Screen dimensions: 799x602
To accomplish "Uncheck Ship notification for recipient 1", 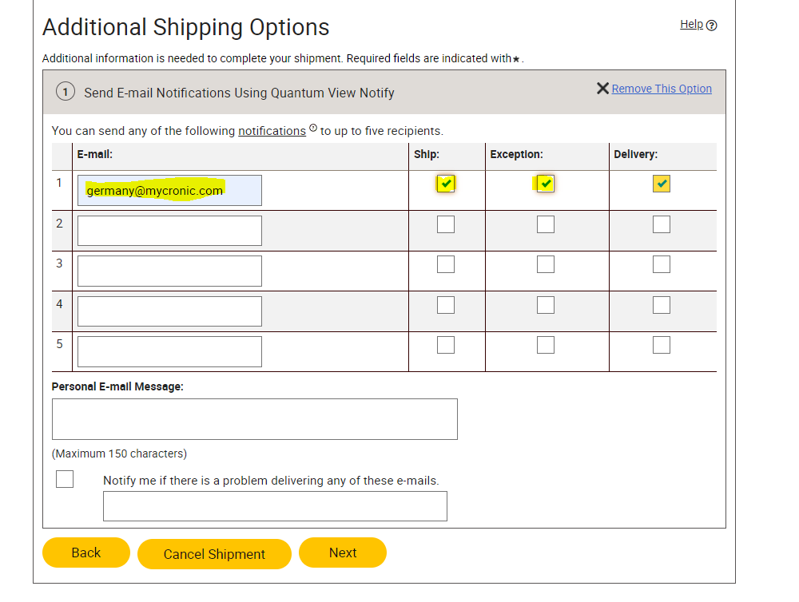I will [446, 184].
